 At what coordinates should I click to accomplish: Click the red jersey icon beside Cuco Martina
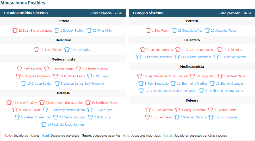click(x=148, y=110)
